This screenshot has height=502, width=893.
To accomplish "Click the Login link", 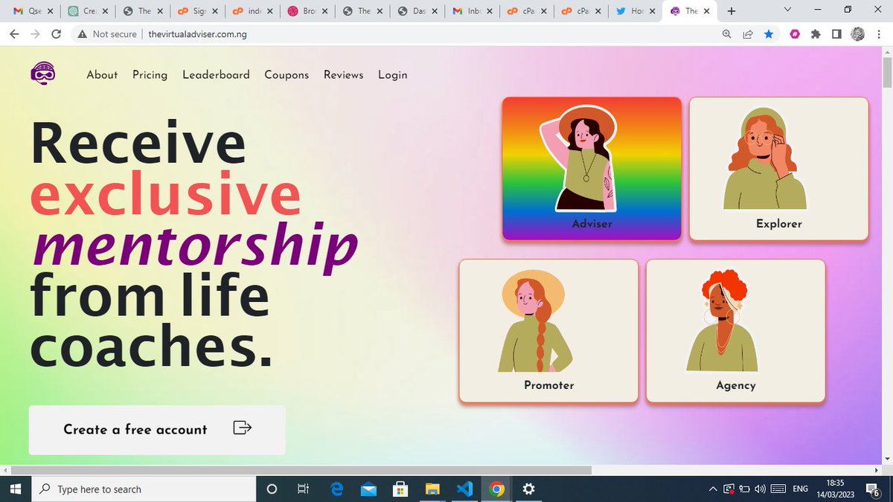I will click(x=393, y=75).
